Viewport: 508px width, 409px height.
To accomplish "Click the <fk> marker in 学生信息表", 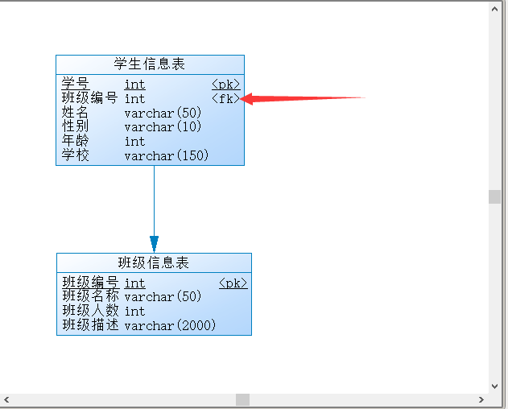I will click(226, 98).
